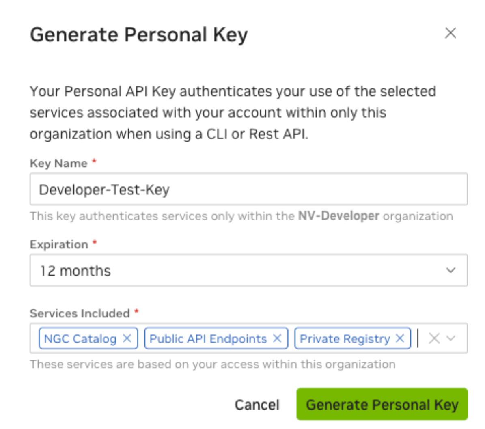Click the Expiration field label

coord(59,244)
